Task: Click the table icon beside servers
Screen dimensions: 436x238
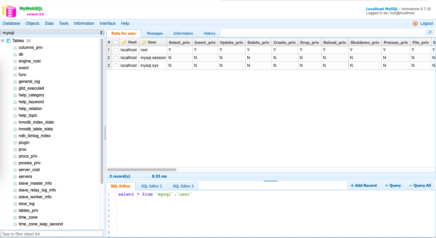Action: point(15,177)
